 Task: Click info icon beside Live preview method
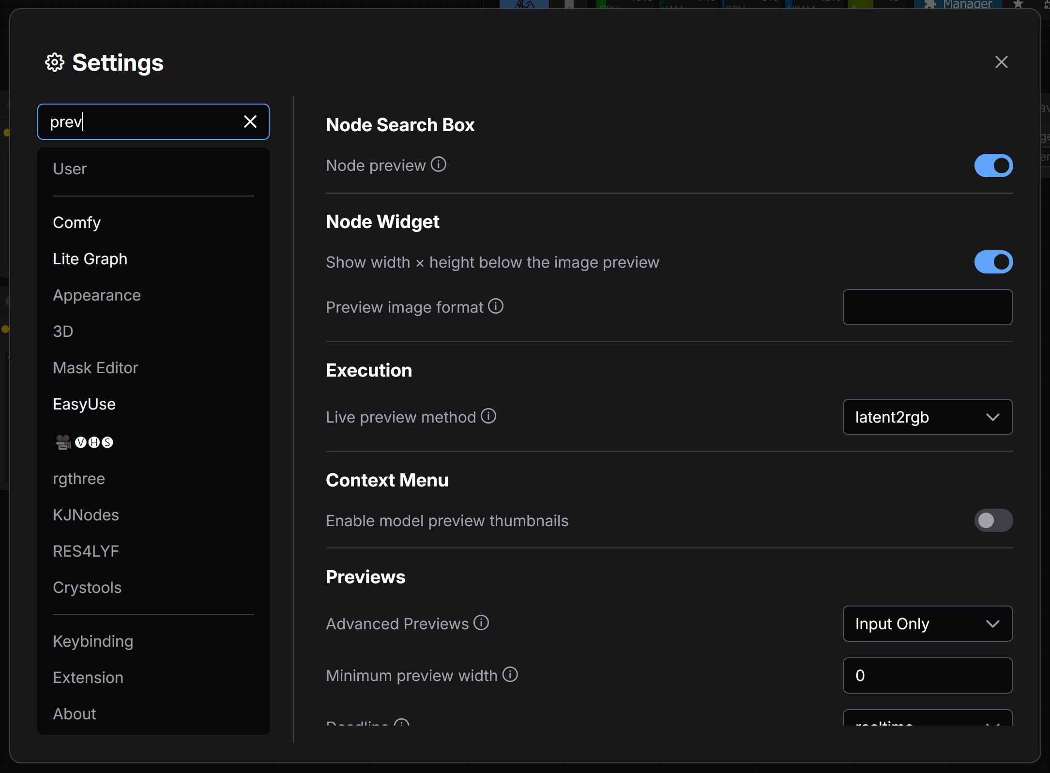(x=488, y=416)
